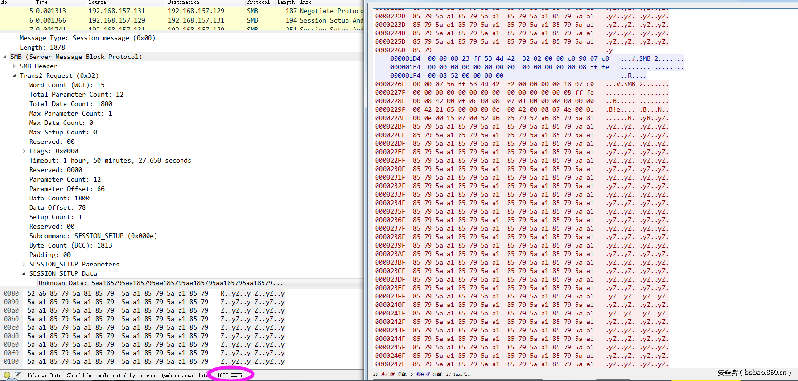Image resolution: width=798 pixels, height=381 pixels.
Task: Collapse the Trans2 Request (0x32) section
Action: (15, 75)
